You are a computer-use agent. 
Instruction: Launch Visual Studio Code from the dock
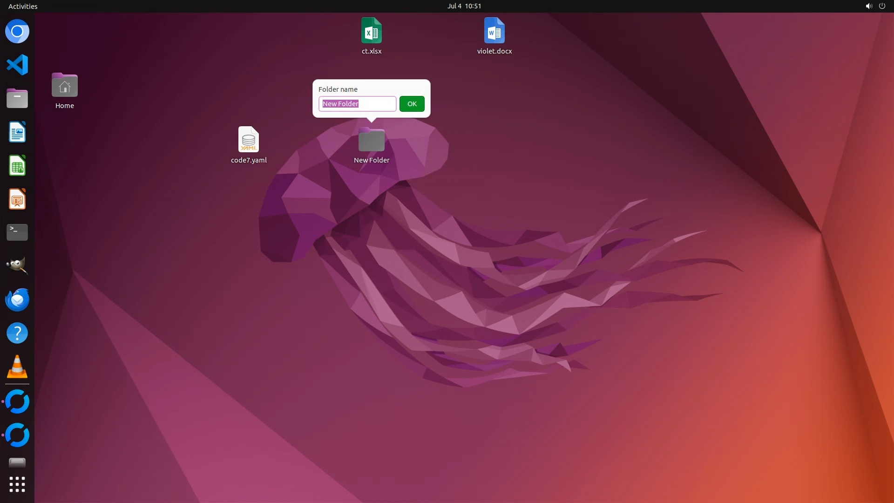point(17,65)
